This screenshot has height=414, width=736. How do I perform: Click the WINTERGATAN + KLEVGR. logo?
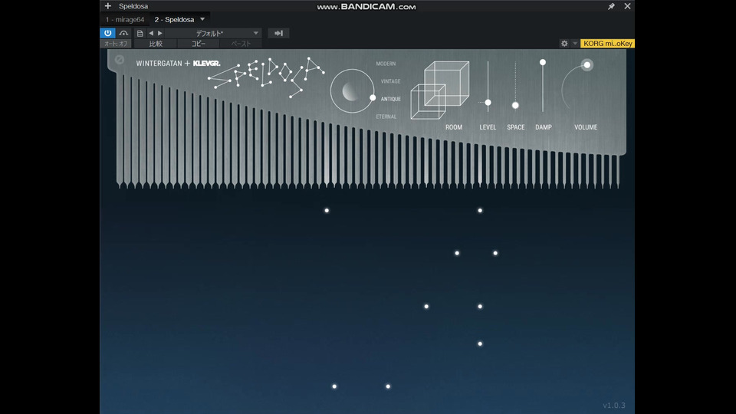tap(178, 64)
